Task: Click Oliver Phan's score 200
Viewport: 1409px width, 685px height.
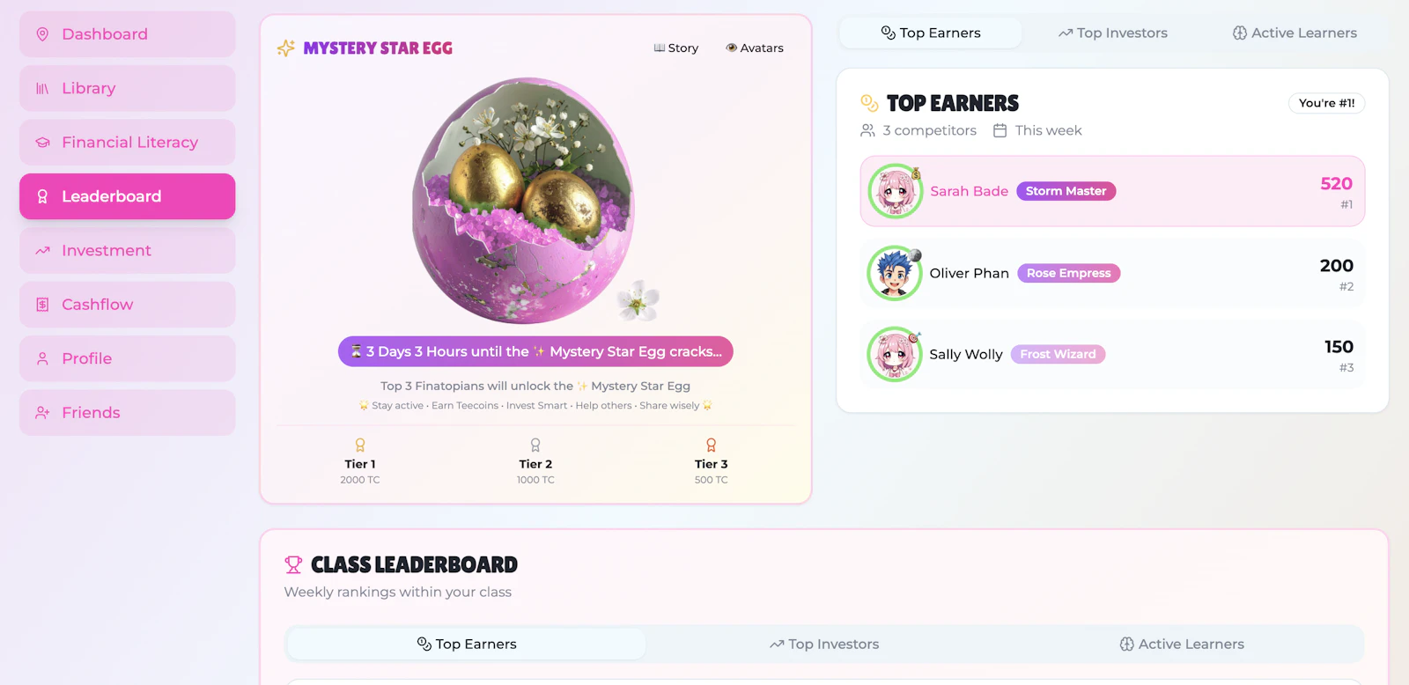Action: 1336,265
